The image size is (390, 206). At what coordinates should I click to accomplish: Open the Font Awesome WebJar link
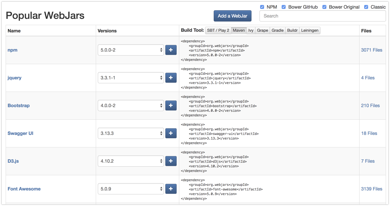[x=24, y=189]
